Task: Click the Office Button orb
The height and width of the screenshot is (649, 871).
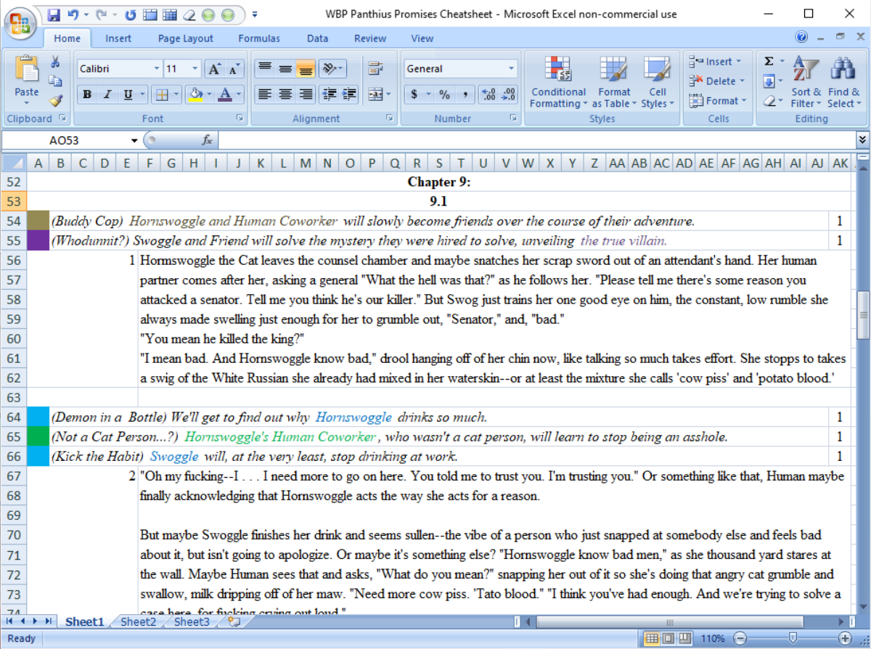Action: [x=20, y=22]
